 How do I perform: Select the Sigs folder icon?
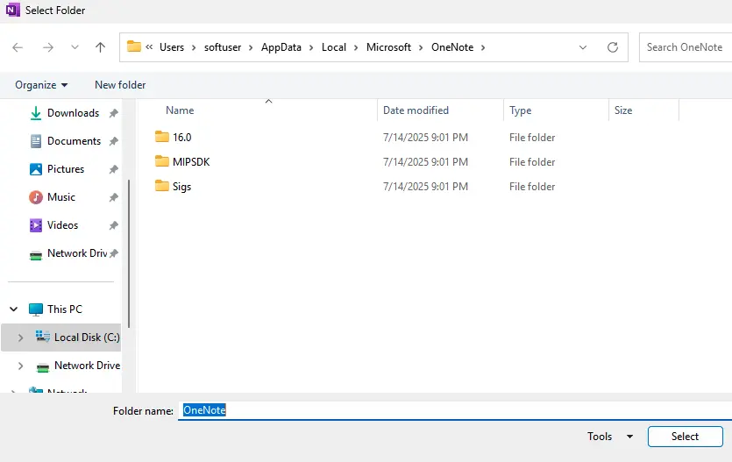[x=161, y=186]
